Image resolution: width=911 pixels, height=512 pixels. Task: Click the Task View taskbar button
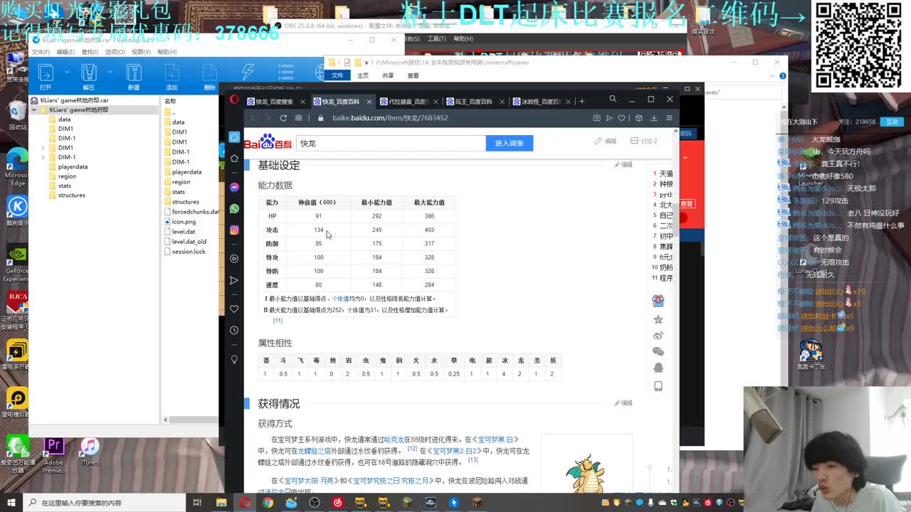coord(197,503)
